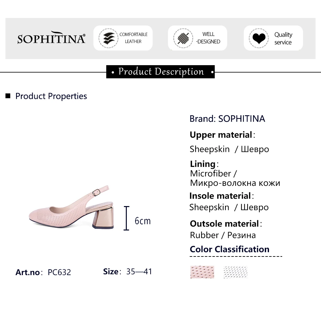
Task: Click the PC632 article number
Action: [x=59, y=272]
